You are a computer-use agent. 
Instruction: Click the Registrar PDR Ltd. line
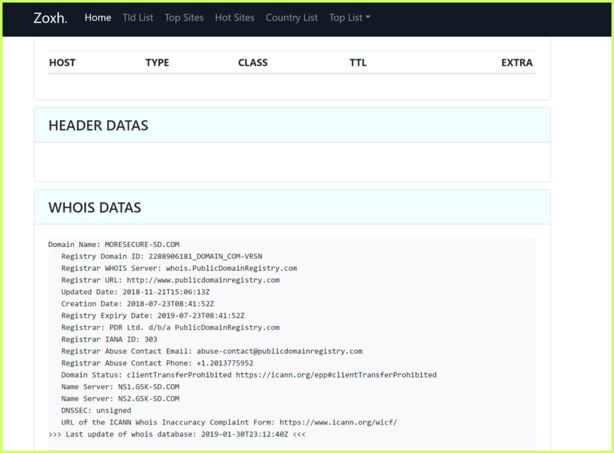(x=170, y=327)
